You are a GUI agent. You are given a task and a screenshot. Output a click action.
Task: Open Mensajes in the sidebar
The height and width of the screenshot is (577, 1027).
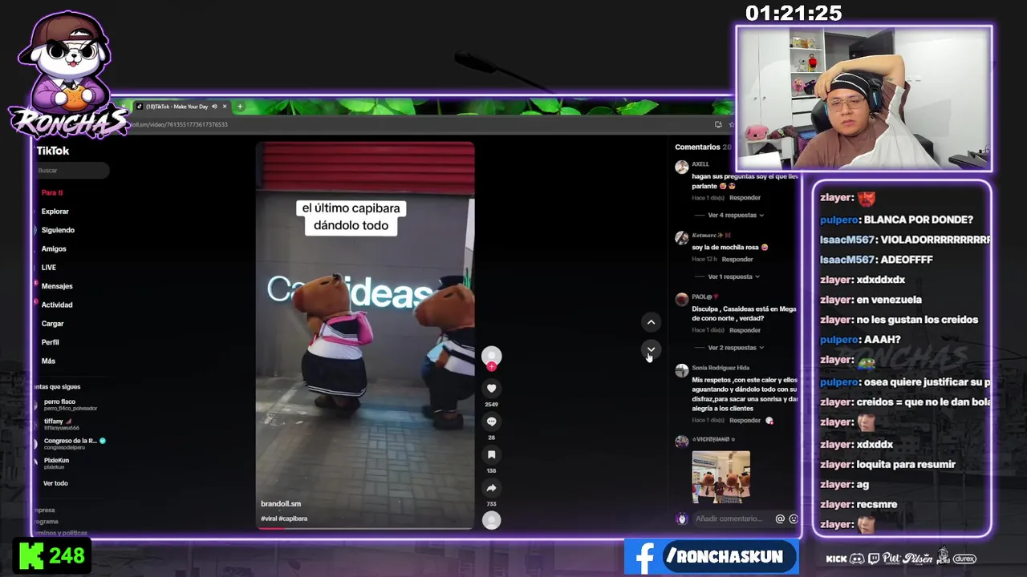click(57, 286)
